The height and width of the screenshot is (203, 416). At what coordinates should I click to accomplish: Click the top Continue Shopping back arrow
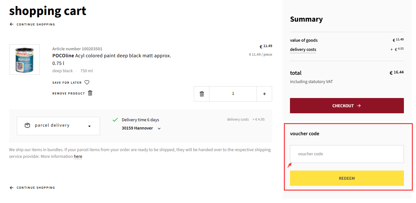(x=11, y=24)
